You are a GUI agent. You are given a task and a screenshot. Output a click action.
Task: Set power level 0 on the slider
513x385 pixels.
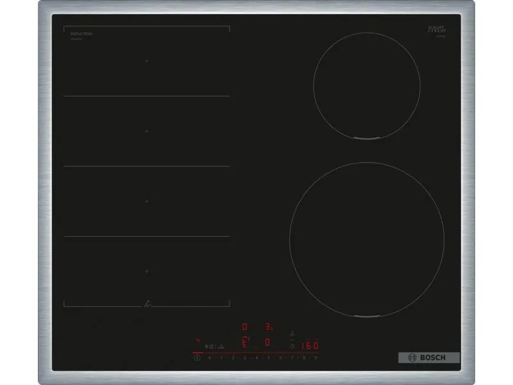click(210, 358)
